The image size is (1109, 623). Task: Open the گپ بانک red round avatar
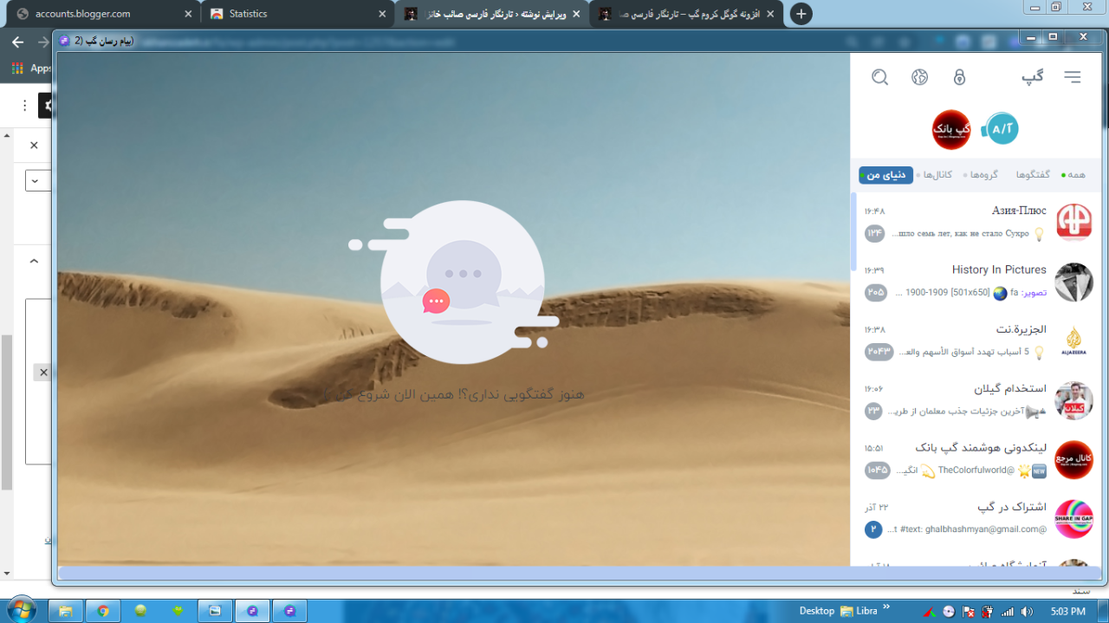[x=951, y=129]
